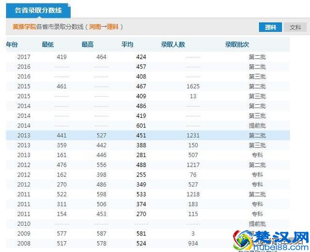Click lowest score 154
The width and height of the screenshot is (310, 252).
click(x=62, y=214)
